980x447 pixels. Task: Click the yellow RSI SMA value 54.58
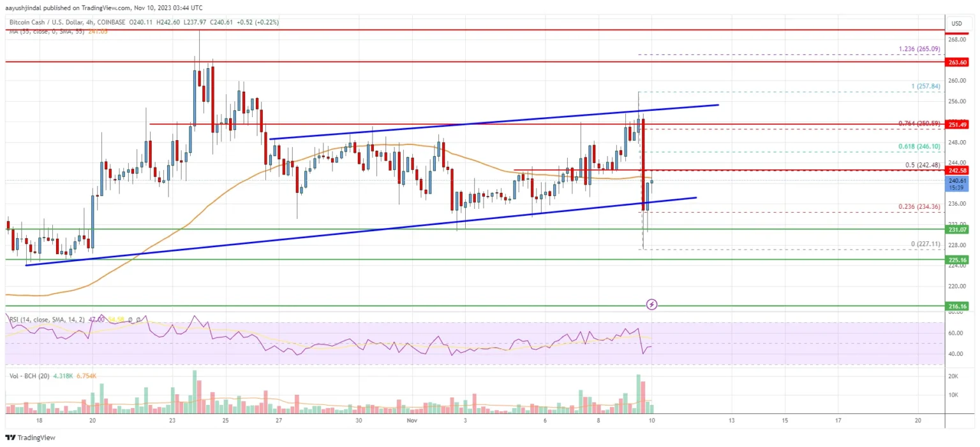pyautogui.click(x=117, y=320)
